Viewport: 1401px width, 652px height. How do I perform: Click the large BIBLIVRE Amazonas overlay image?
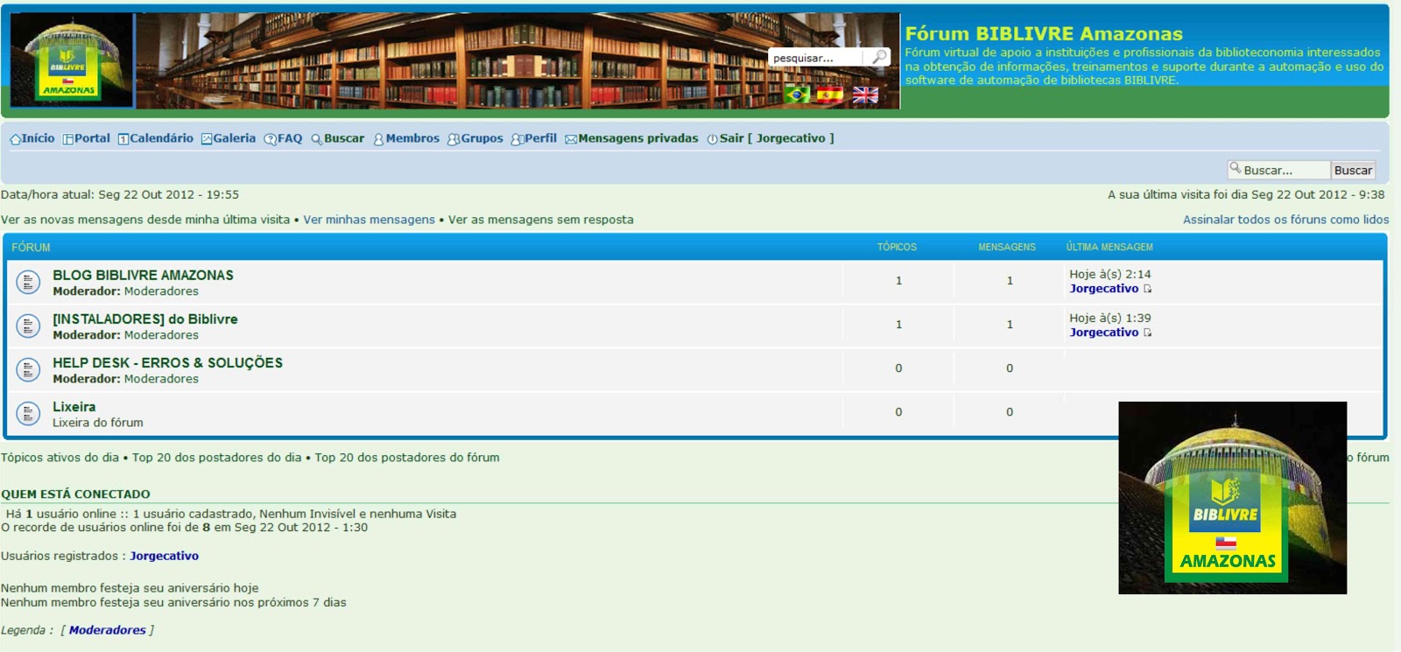click(1232, 498)
